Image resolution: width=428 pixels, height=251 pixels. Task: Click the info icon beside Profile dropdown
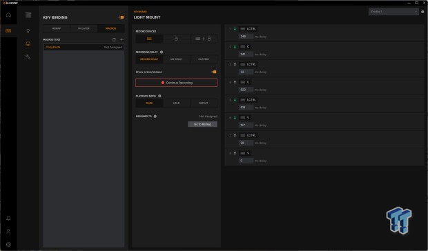point(422,12)
